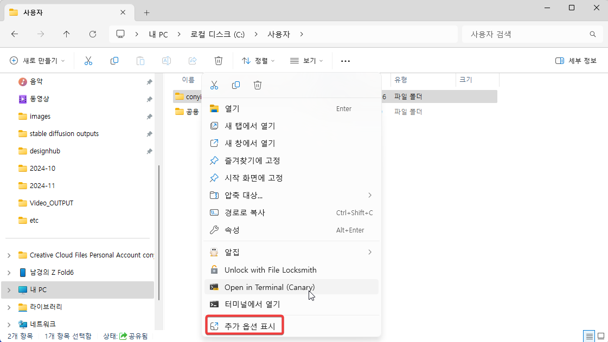Open the 보기 view dropdown
Screen dimensions: 608x342
pyautogui.click(x=306, y=61)
